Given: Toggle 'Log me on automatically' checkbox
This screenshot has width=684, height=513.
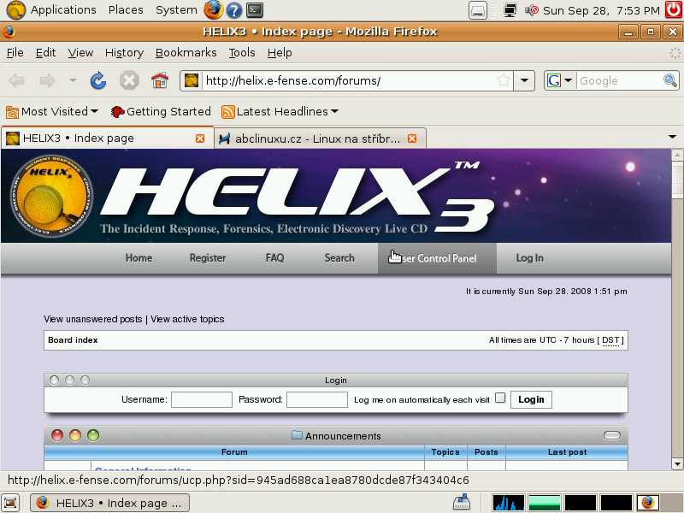Looking at the screenshot, I should 500,398.
